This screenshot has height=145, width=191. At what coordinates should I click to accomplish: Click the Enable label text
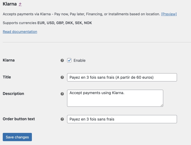(79, 61)
